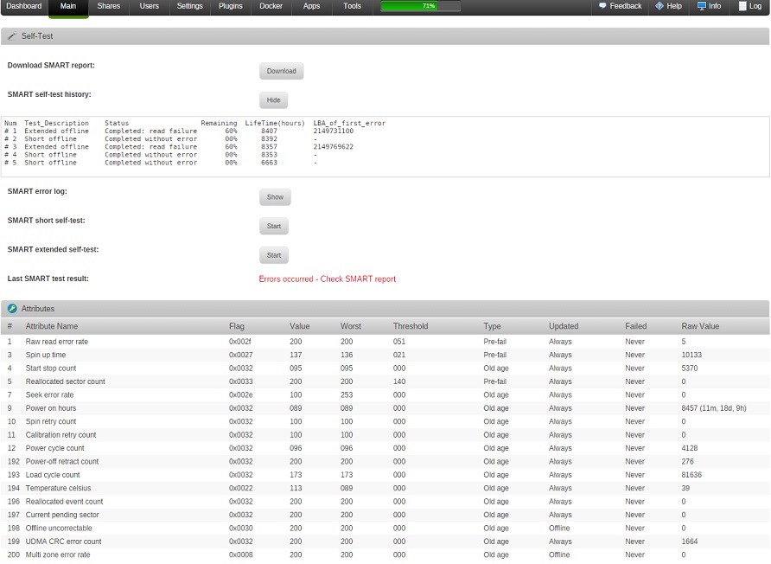Click the Attributes section wrench icon
The image size is (771, 564).
point(12,309)
